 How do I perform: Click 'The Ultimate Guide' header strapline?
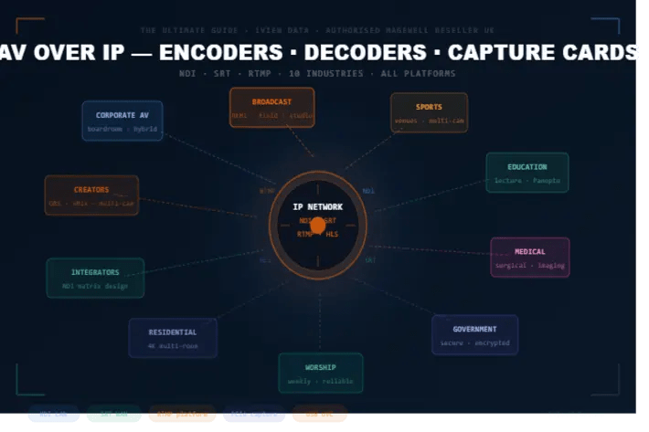[x=317, y=30]
